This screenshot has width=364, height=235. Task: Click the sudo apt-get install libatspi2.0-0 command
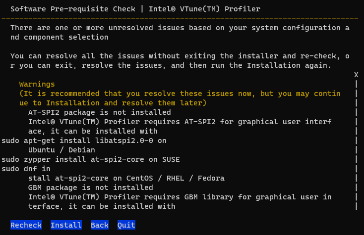(x=84, y=141)
